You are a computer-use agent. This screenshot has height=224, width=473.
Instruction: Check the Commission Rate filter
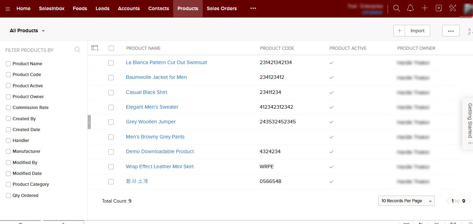point(8,108)
